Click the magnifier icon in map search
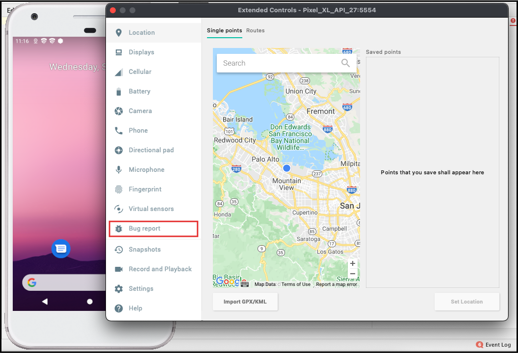The image size is (518, 353). 345,63
